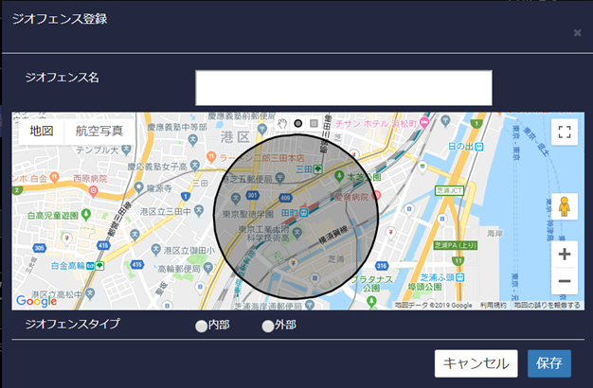Click the 保存 button

pos(549,363)
